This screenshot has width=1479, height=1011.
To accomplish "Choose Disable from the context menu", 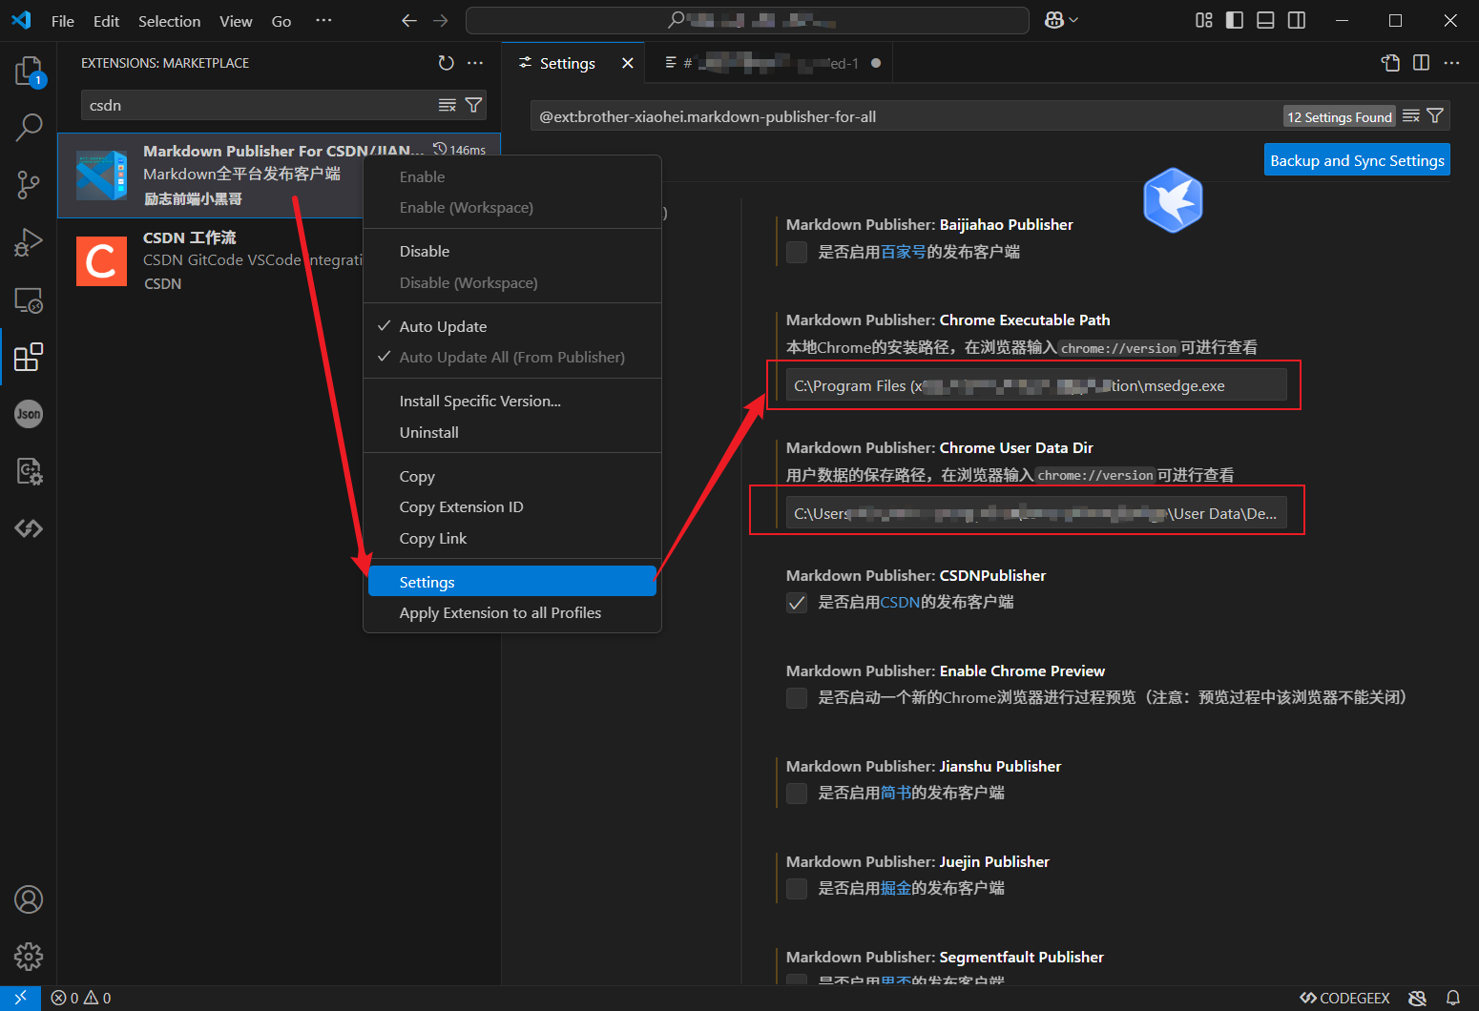I will click(511, 251).
